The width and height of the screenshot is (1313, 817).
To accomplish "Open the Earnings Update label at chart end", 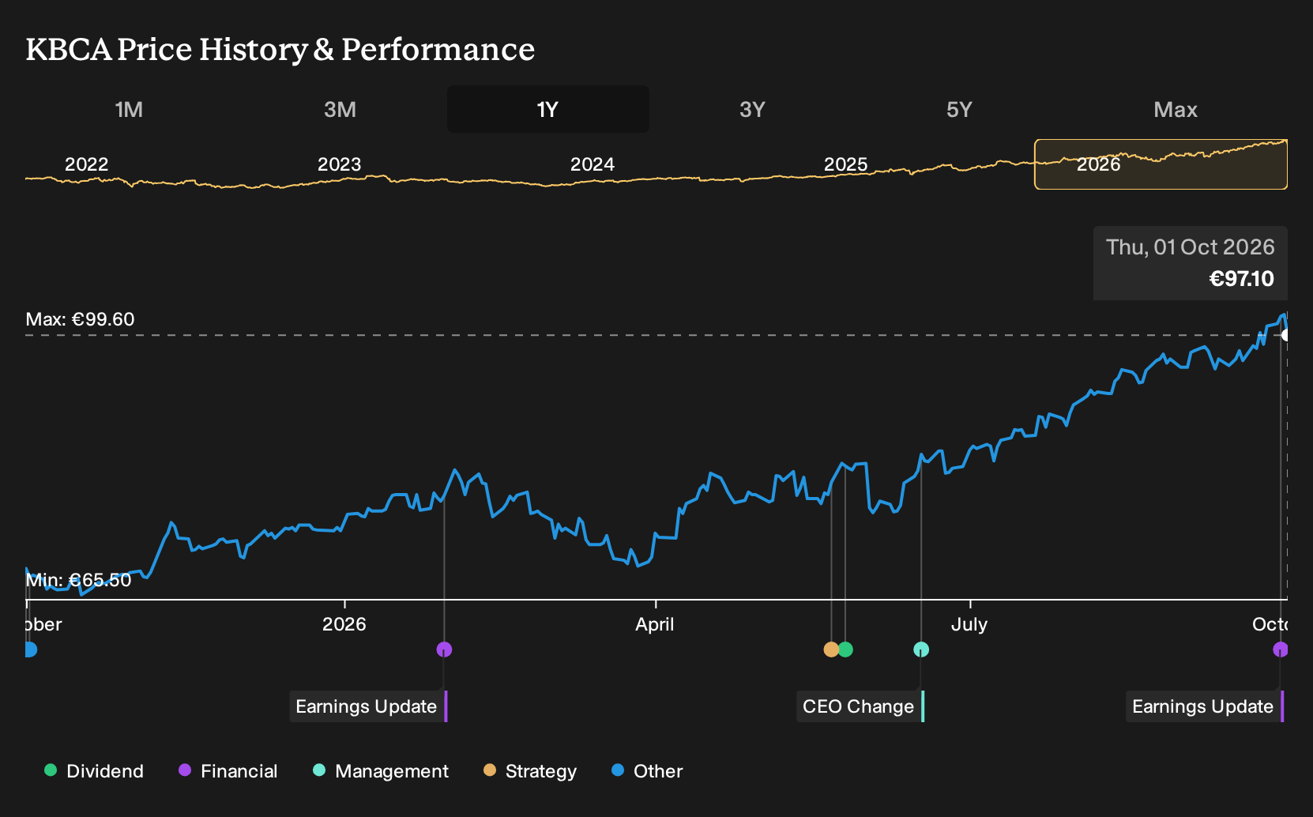I will coord(1205,706).
